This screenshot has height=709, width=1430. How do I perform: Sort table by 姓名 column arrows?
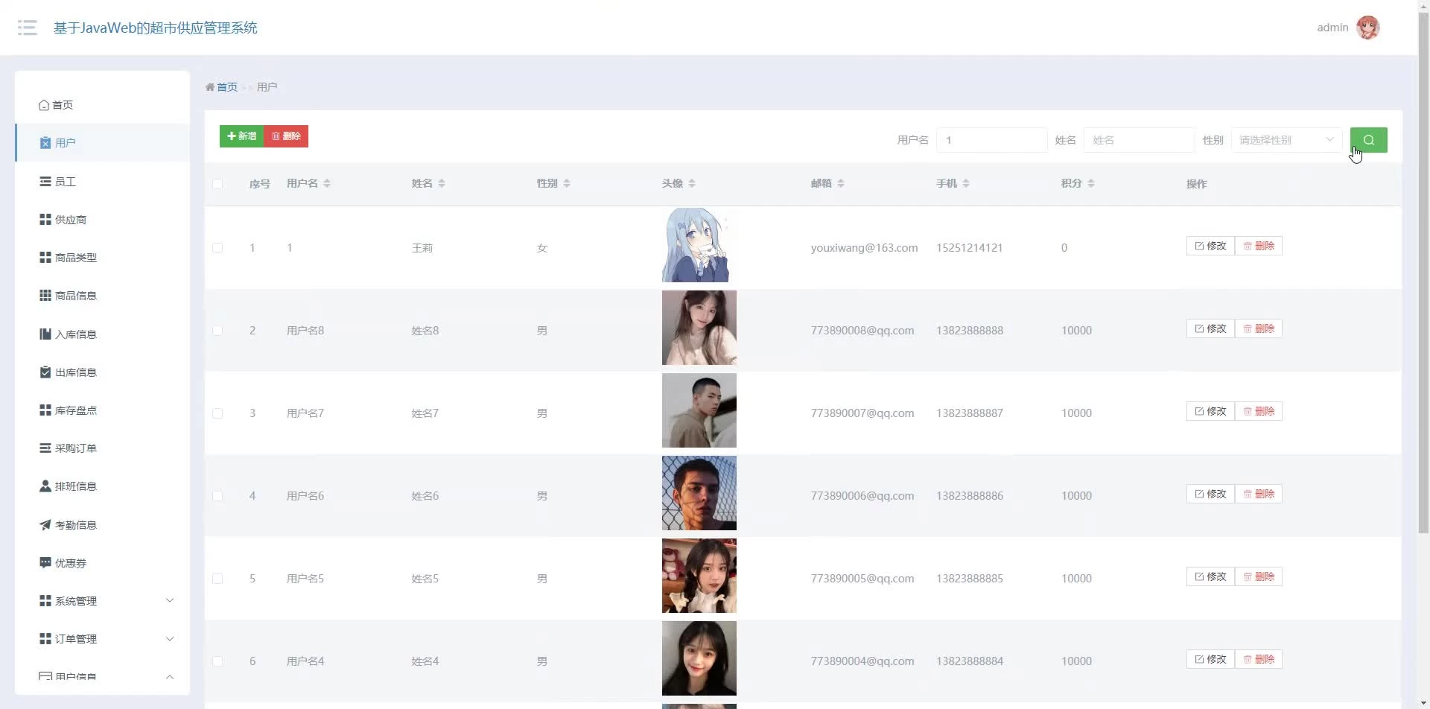tap(442, 183)
